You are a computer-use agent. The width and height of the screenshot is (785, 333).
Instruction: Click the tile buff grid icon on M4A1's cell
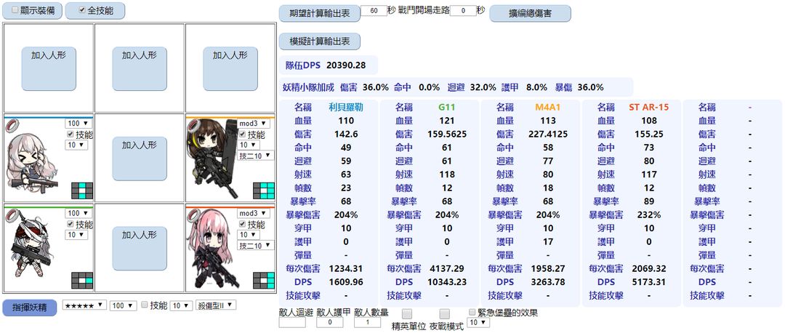[264, 190]
